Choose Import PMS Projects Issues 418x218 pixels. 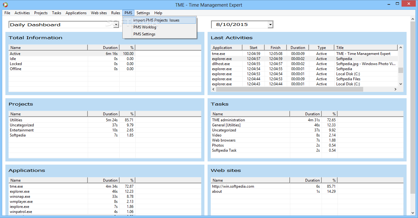coord(160,20)
